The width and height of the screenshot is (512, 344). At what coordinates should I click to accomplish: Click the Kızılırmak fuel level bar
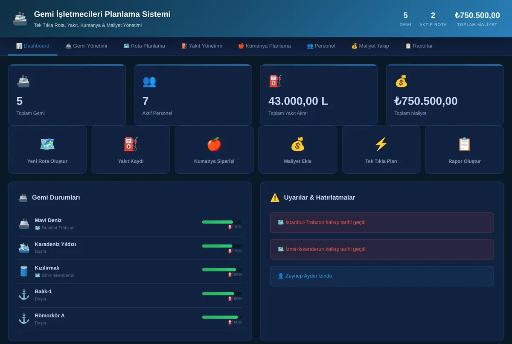[x=222, y=270]
